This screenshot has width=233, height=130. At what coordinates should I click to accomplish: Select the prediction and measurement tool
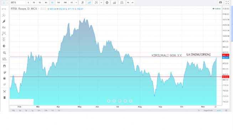(4, 39)
